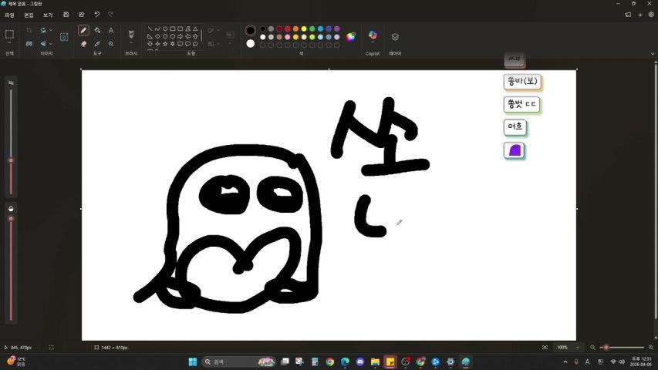
Task: Select the Color picker eyedropper tool
Action: (x=97, y=44)
